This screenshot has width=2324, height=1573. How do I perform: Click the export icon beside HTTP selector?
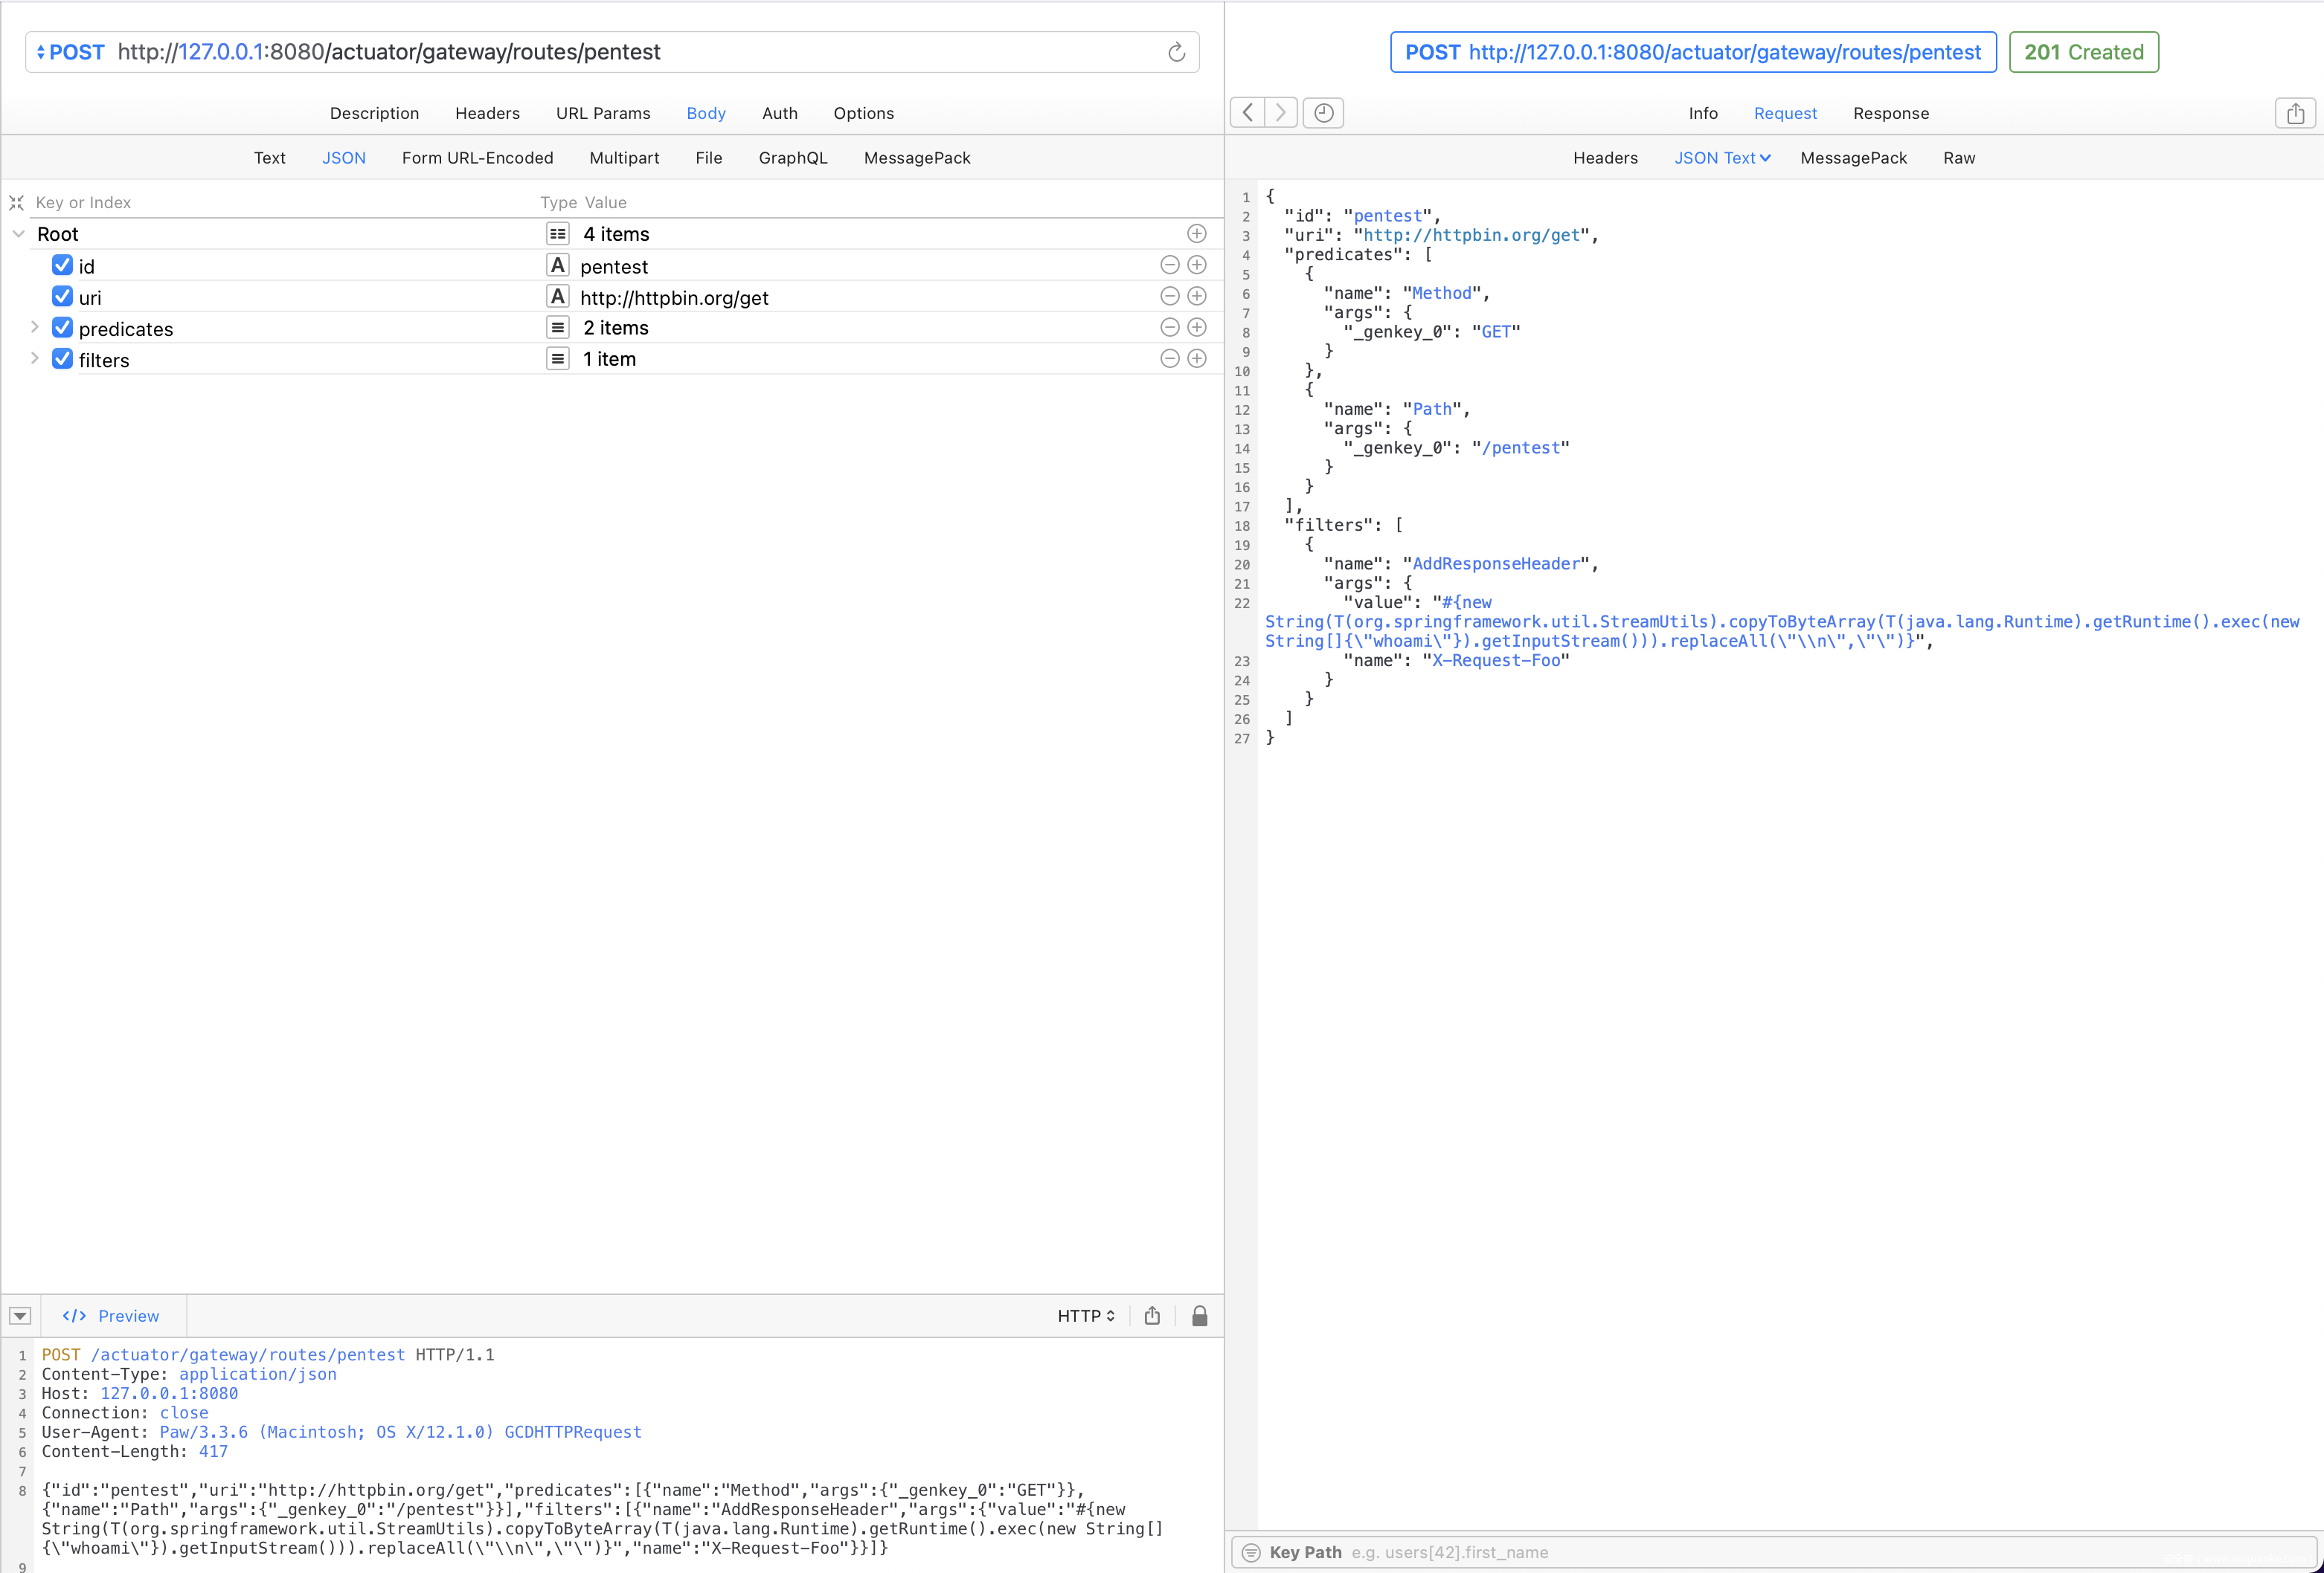point(1152,1315)
